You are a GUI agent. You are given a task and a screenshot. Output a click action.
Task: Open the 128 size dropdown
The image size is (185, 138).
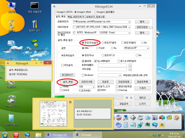93,87
